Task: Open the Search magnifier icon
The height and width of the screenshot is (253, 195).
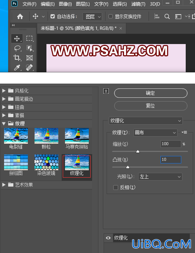Action: pyautogui.click(x=167, y=16)
